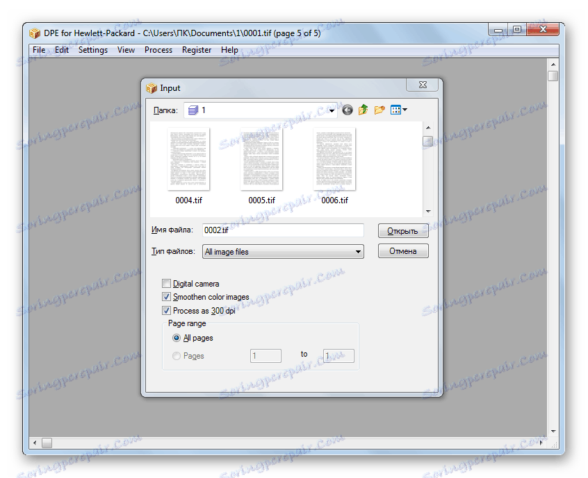
Task: Click the Открыть button
Action: click(x=403, y=231)
